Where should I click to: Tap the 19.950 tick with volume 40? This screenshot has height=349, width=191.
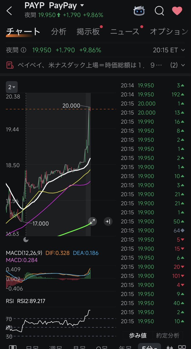coord(153,303)
